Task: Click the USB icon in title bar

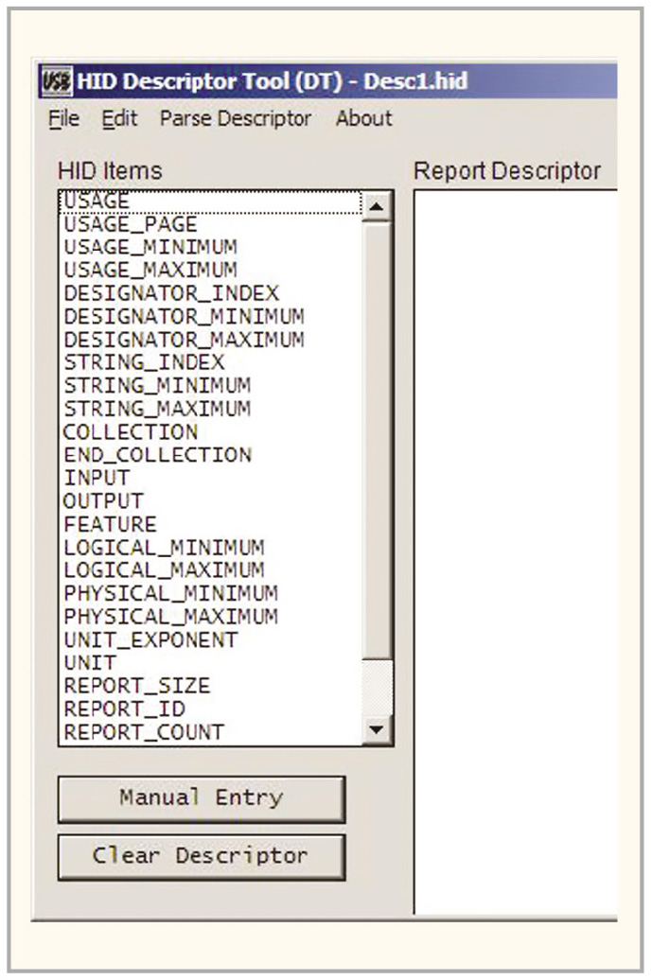Action: click(x=58, y=81)
